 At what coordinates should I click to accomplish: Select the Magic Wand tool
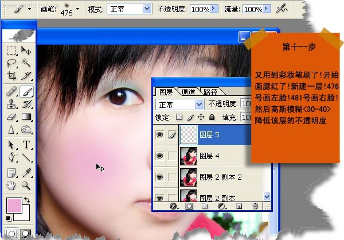[x=26, y=63]
